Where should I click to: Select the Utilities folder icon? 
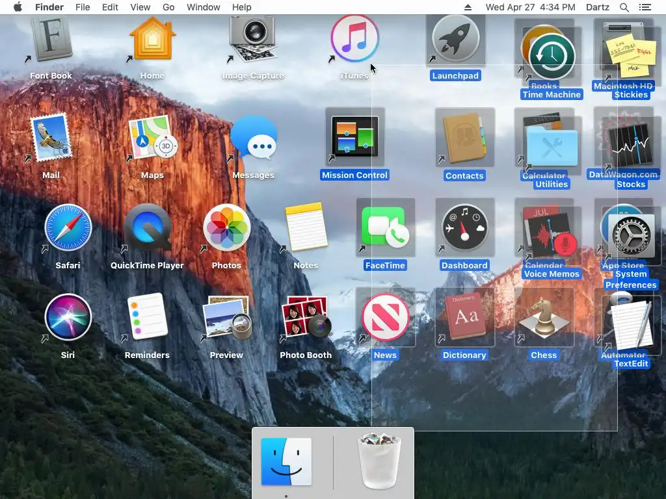tap(552, 147)
